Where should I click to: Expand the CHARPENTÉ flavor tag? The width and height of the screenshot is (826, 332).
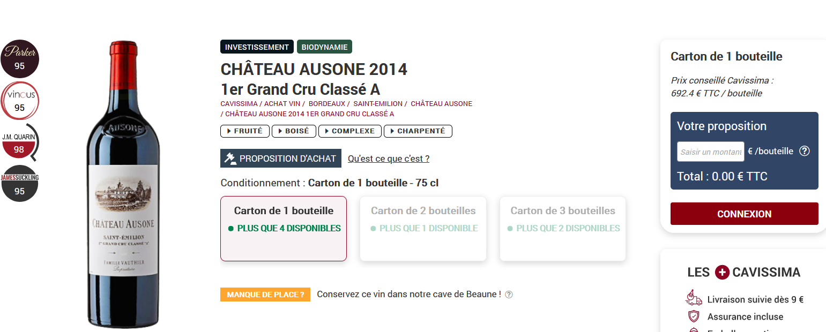click(418, 131)
